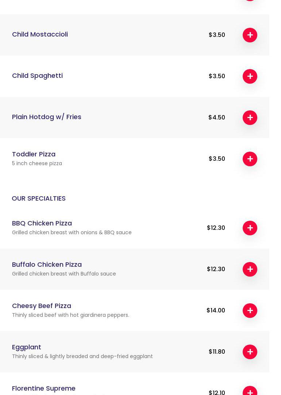Tap the plus icon for Cheesy Beef Pizza

tap(250, 311)
